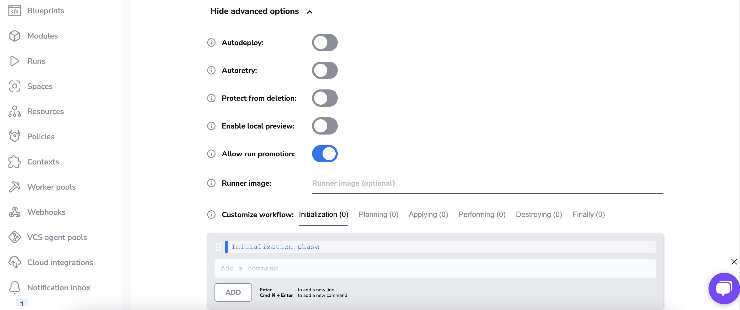Click the Spaces icon in sidebar
This screenshot has height=310, width=740.
pyautogui.click(x=14, y=86)
